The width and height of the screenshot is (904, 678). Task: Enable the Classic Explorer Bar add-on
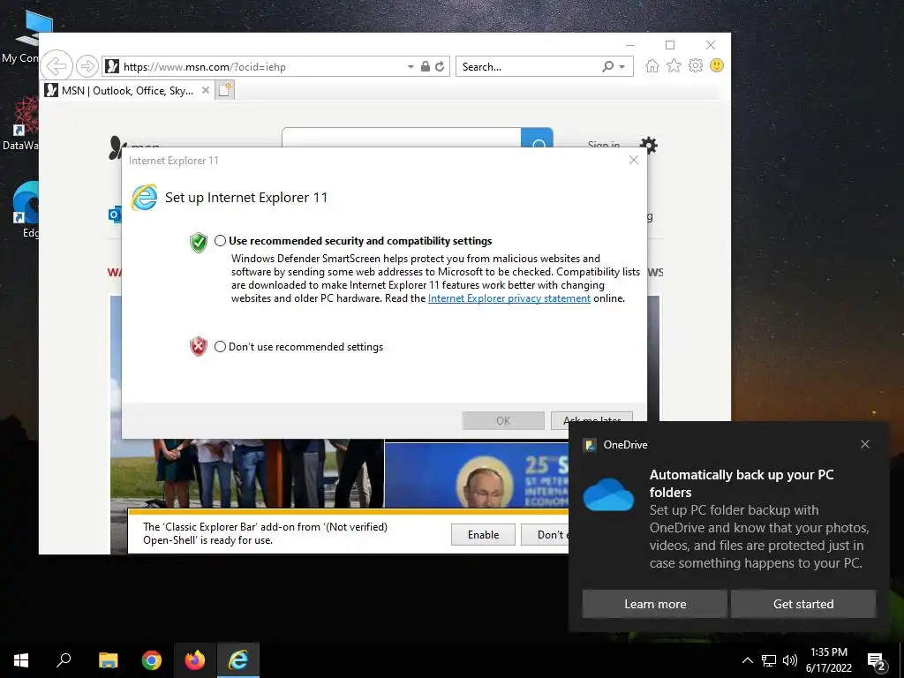483,534
